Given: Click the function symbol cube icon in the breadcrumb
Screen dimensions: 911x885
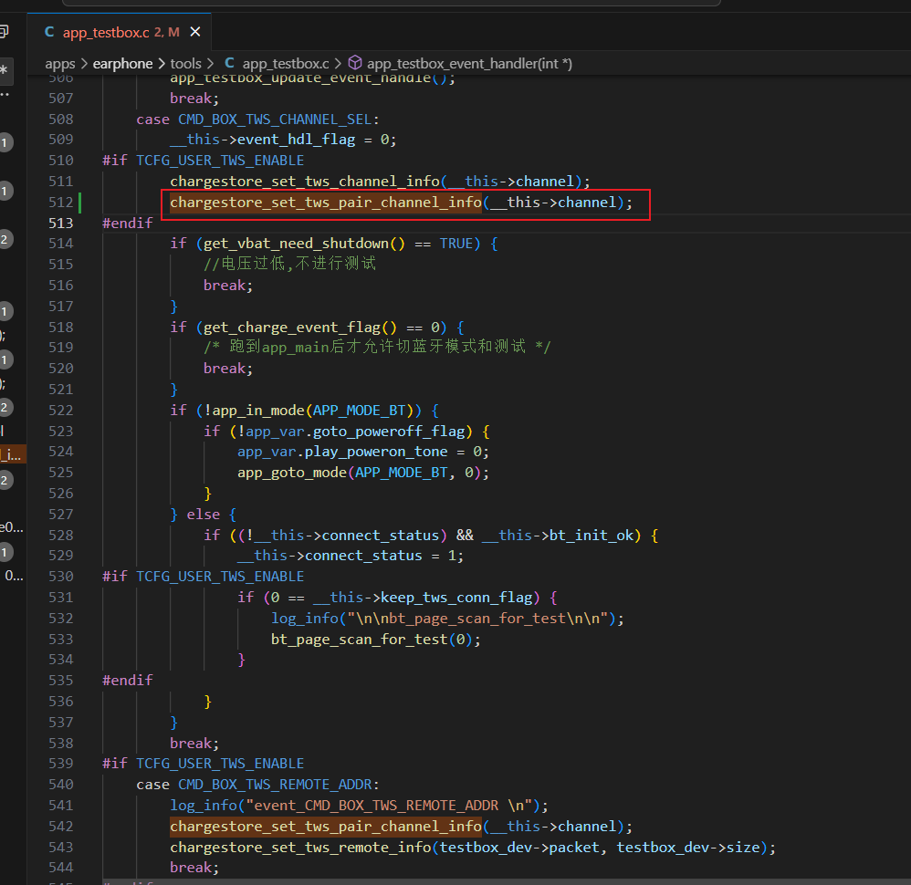Looking at the screenshot, I should [355, 63].
